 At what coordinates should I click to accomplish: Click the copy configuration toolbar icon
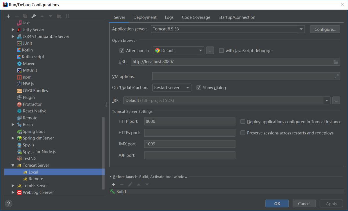25,16
